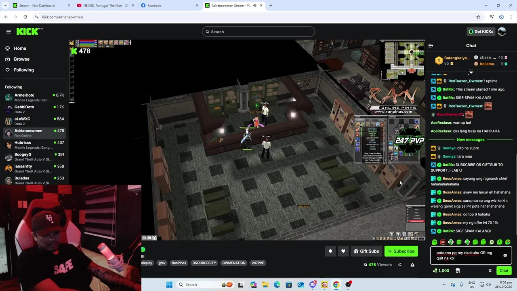Click the user avatar in Kick header

[502, 32]
